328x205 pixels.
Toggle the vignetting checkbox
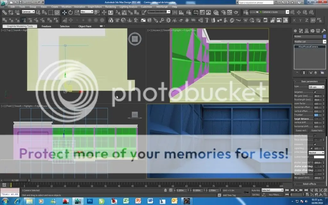[311, 148]
